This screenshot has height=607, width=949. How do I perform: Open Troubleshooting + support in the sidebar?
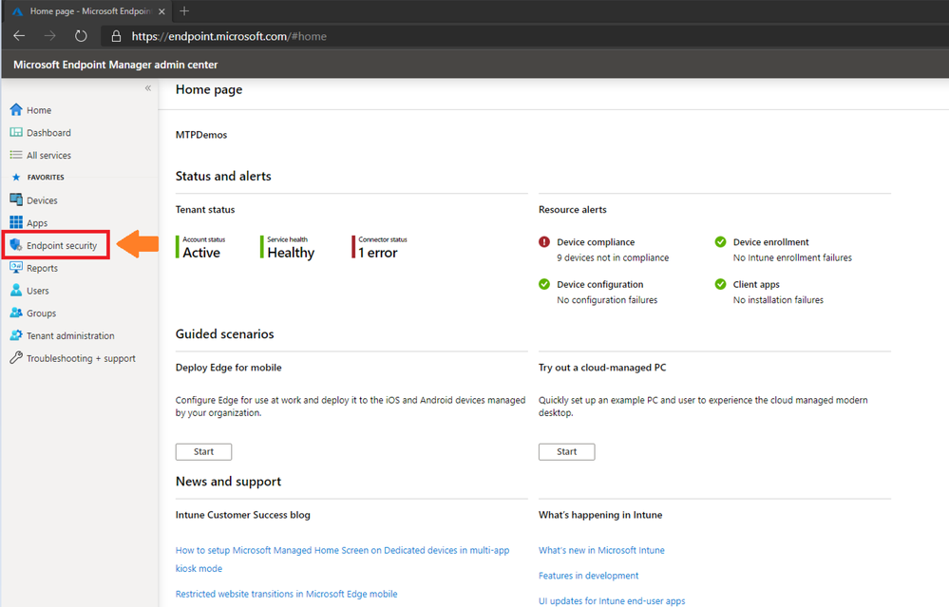[x=79, y=358]
